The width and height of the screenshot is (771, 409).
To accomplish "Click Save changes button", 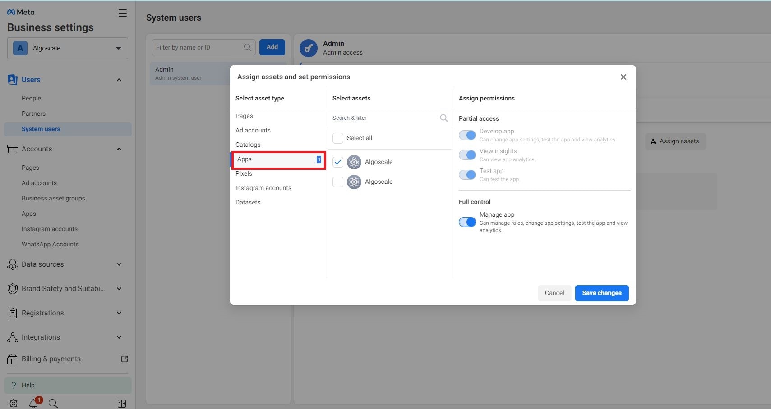I will [602, 293].
